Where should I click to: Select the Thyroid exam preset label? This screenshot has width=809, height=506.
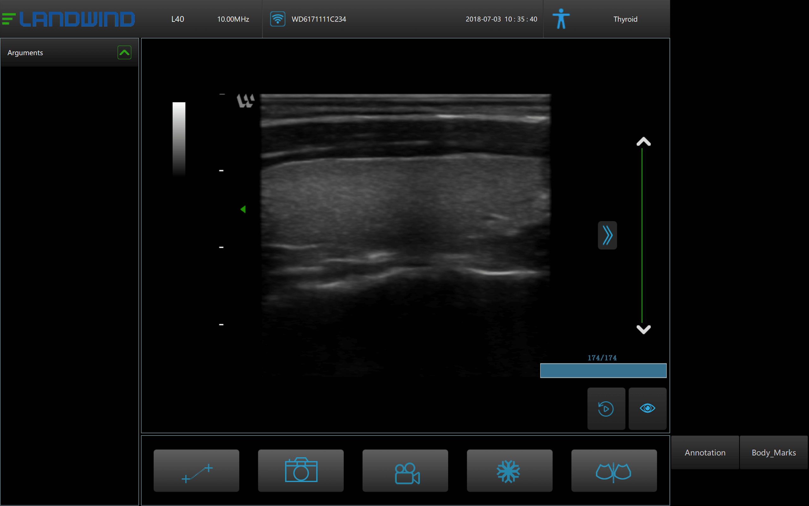(625, 19)
